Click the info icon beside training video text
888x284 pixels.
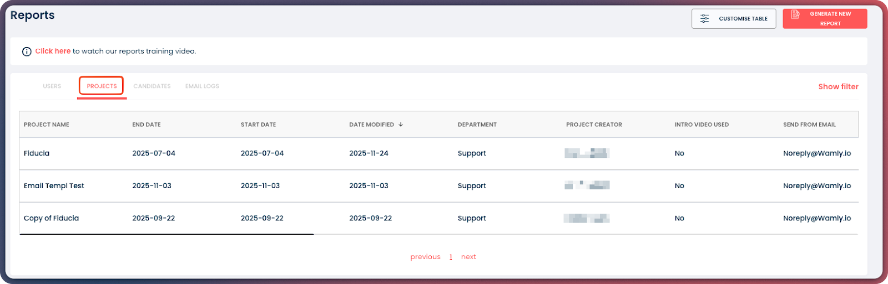click(x=27, y=51)
